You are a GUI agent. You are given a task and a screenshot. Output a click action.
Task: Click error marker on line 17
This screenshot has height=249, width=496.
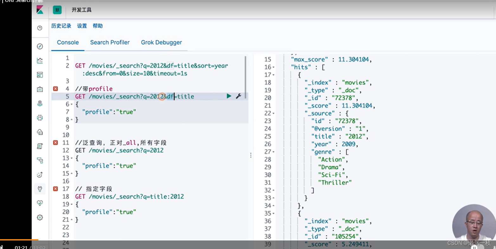click(x=55, y=189)
